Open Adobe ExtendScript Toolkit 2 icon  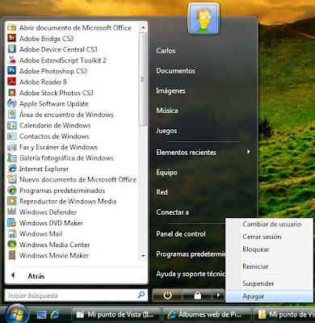(x=12, y=61)
